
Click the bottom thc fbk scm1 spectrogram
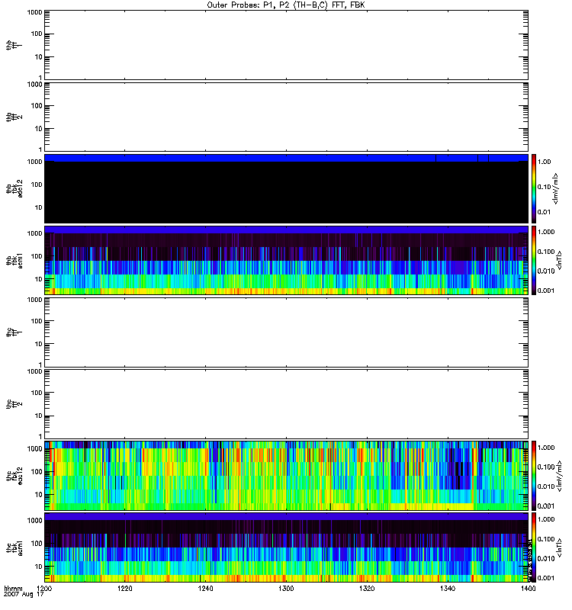[x=286, y=547]
